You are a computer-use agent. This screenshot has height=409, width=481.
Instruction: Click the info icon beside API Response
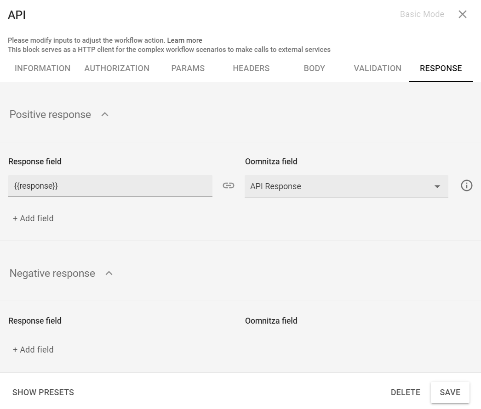pos(466,185)
